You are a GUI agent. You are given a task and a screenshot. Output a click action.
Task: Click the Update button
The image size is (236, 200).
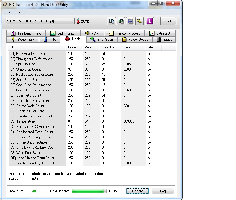pyautogui.click(x=137, y=191)
